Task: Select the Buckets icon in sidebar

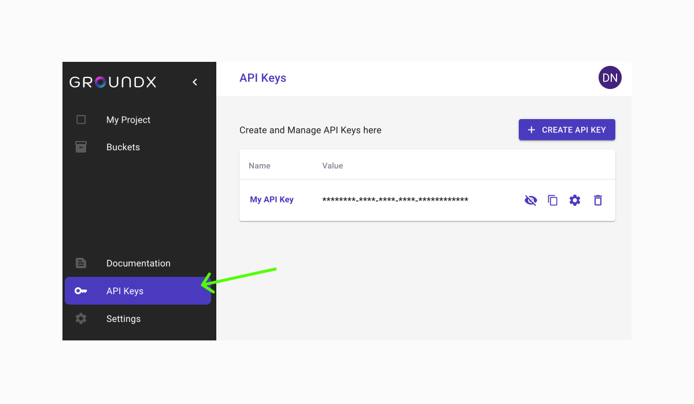Action: click(80, 147)
